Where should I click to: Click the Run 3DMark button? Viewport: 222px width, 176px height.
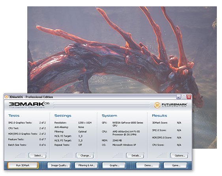pyautogui.click(x=23, y=165)
